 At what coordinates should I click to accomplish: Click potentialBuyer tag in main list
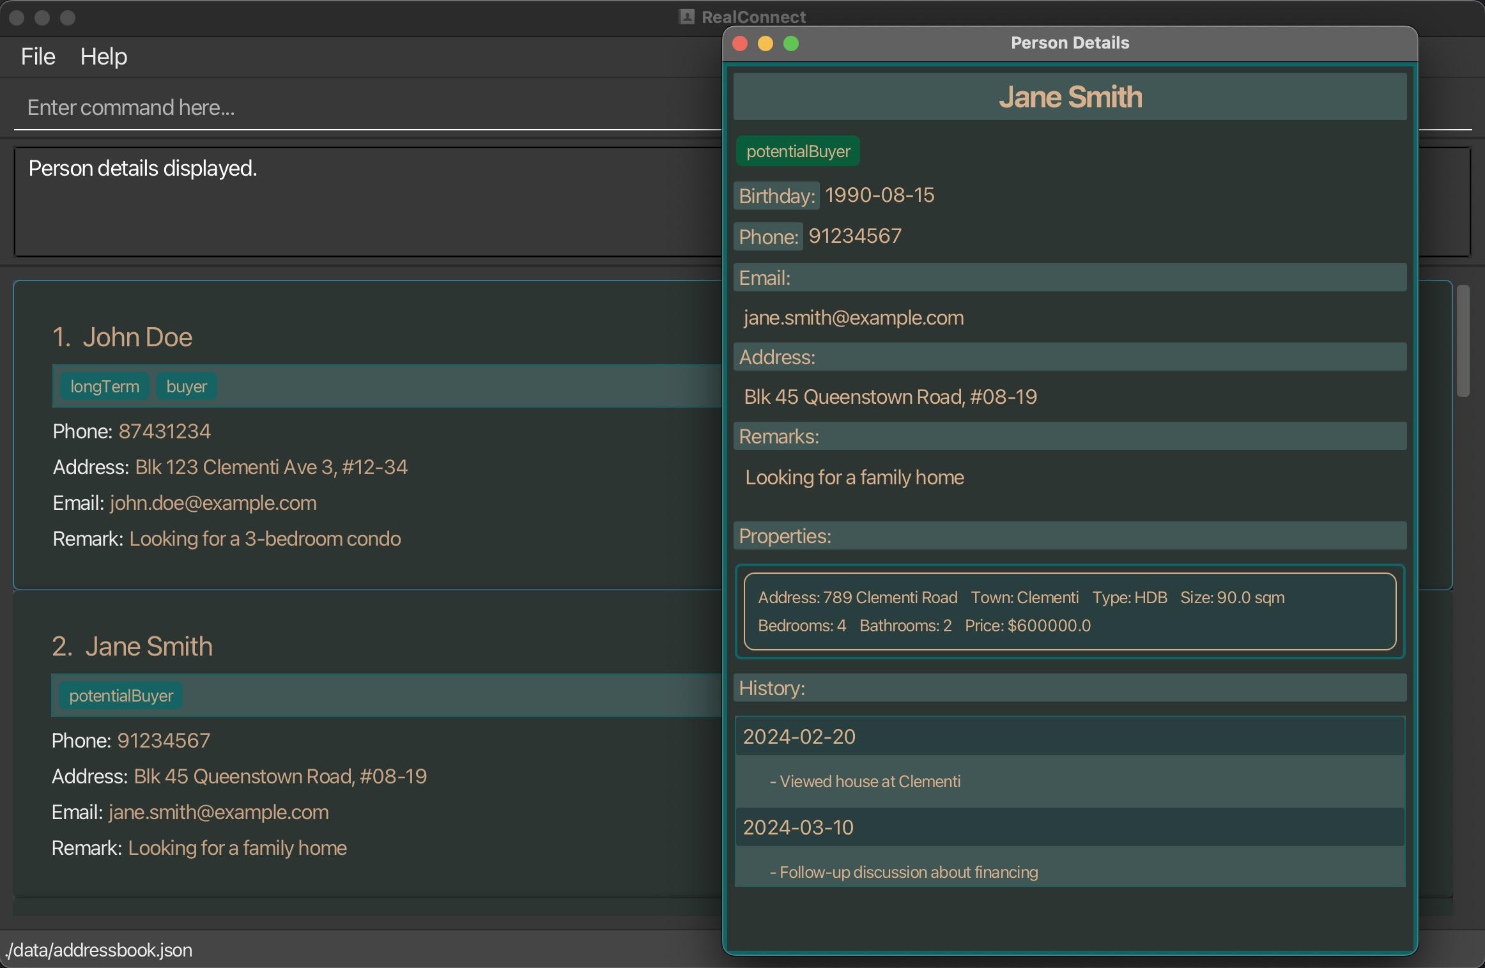(x=121, y=696)
